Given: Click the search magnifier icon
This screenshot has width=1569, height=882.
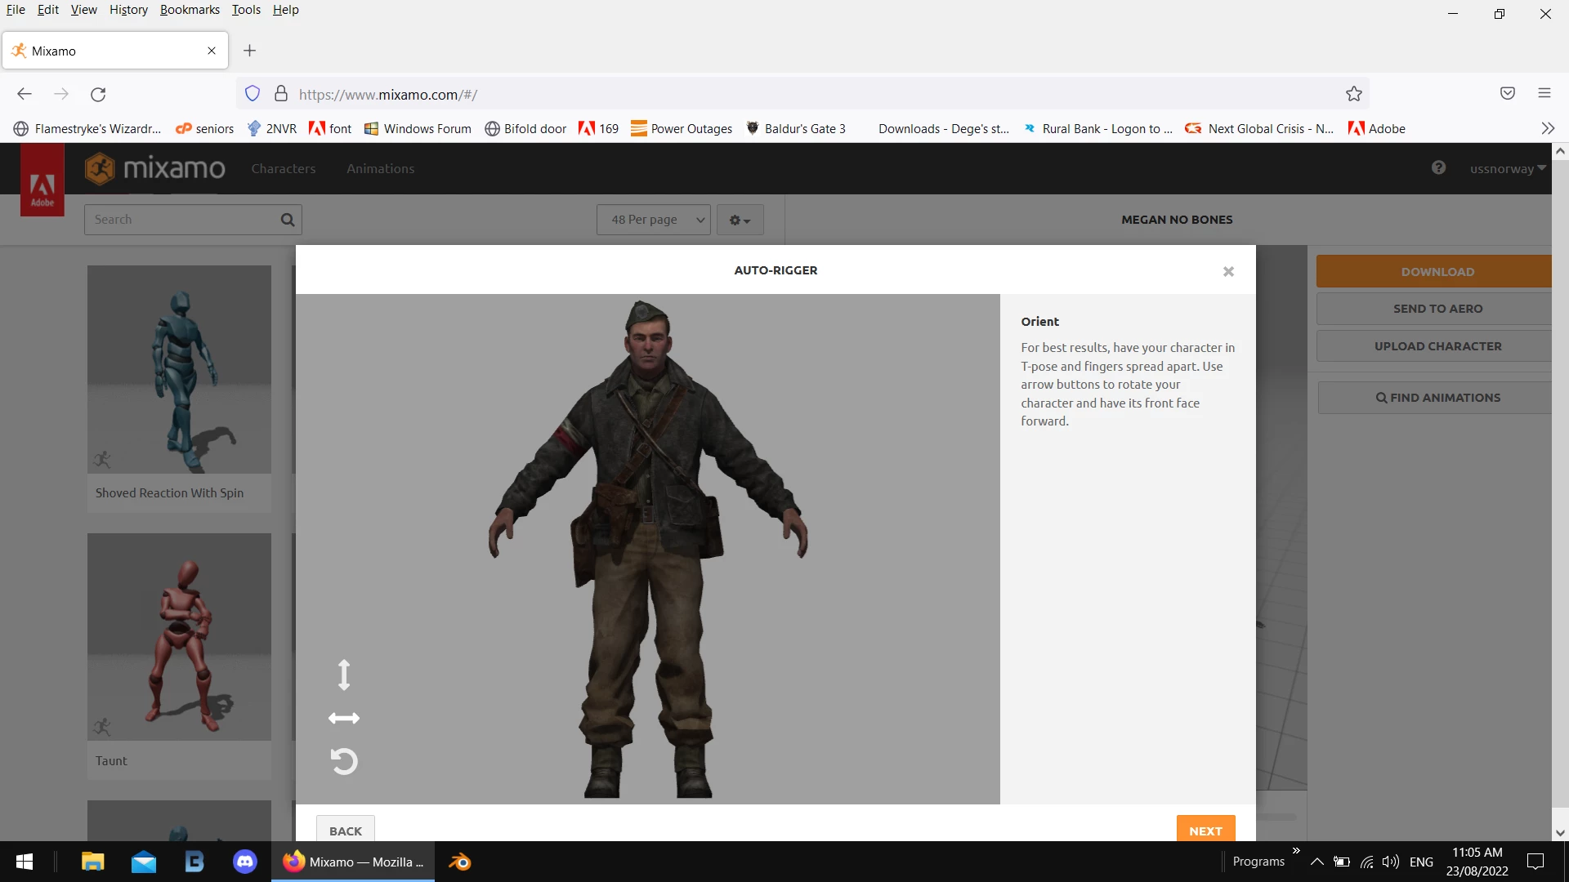Looking at the screenshot, I should click(288, 220).
